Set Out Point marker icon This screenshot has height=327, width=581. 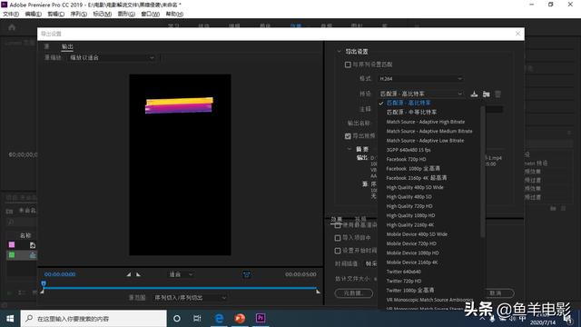tap(138, 274)
